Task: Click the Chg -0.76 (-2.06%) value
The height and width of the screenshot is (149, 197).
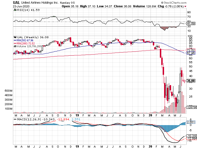Action: [171, 6]
